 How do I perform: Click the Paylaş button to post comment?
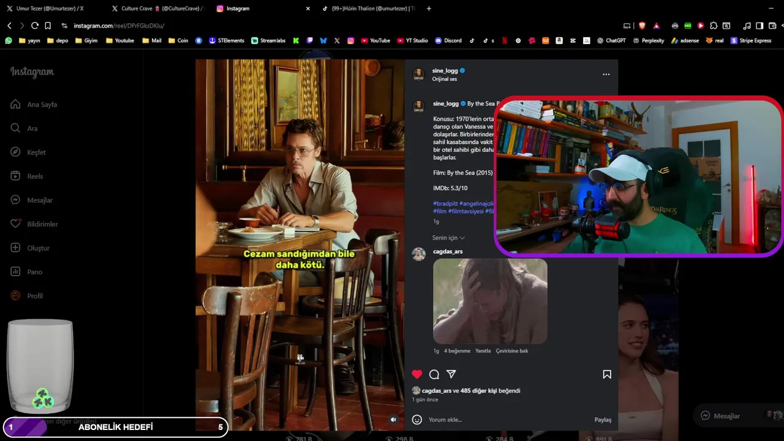pyautogui.click(x=603, y=420)
